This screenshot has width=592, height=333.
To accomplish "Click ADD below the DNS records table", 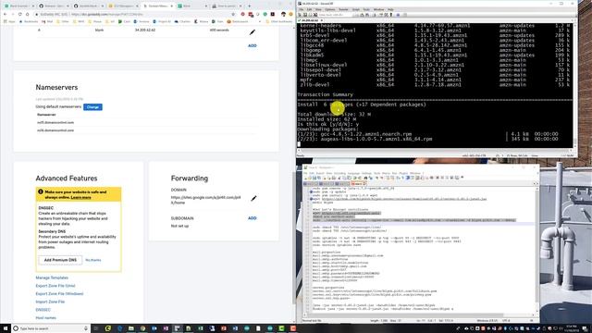I will [x=253, y=45].
